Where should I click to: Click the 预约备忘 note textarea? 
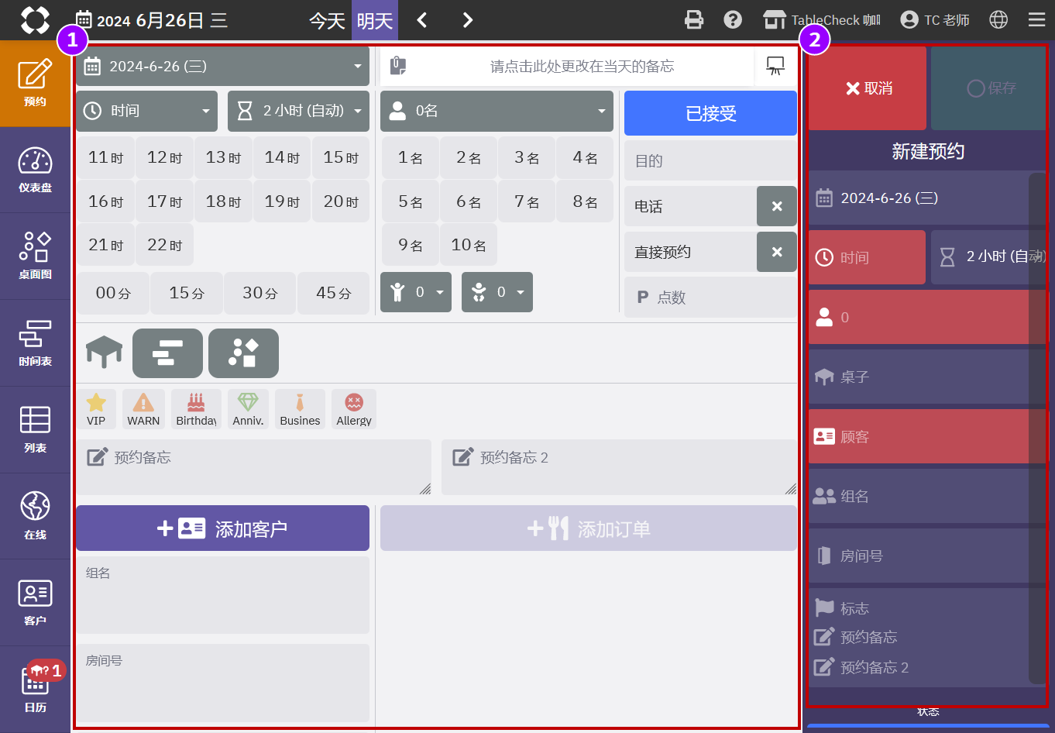tap(253, 467)
